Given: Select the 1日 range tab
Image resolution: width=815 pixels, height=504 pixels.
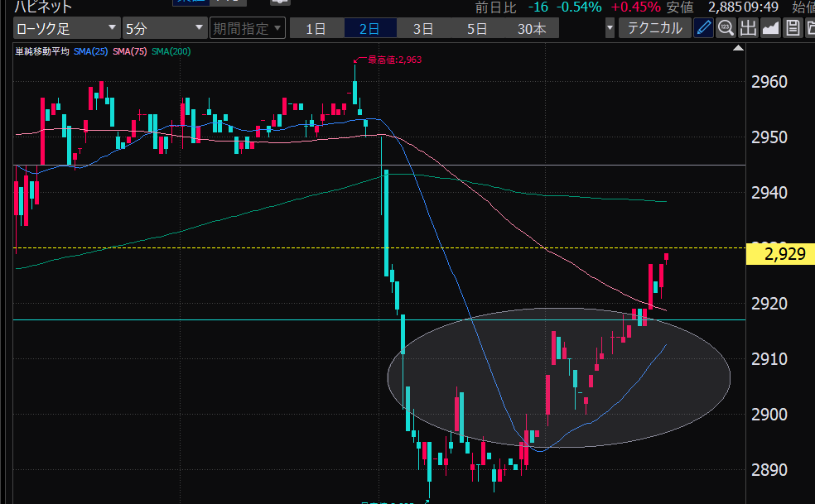Looking at the screenshot, I should click(x=316, y=28).
